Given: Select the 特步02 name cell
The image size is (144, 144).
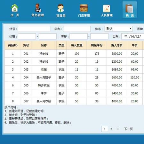Looking at the screenshot, I should click(44, 61).
